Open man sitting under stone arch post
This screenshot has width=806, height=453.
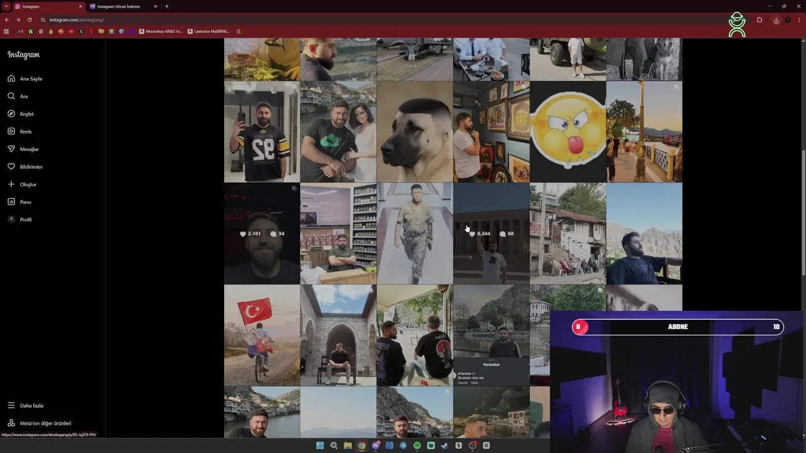(338, 335)
